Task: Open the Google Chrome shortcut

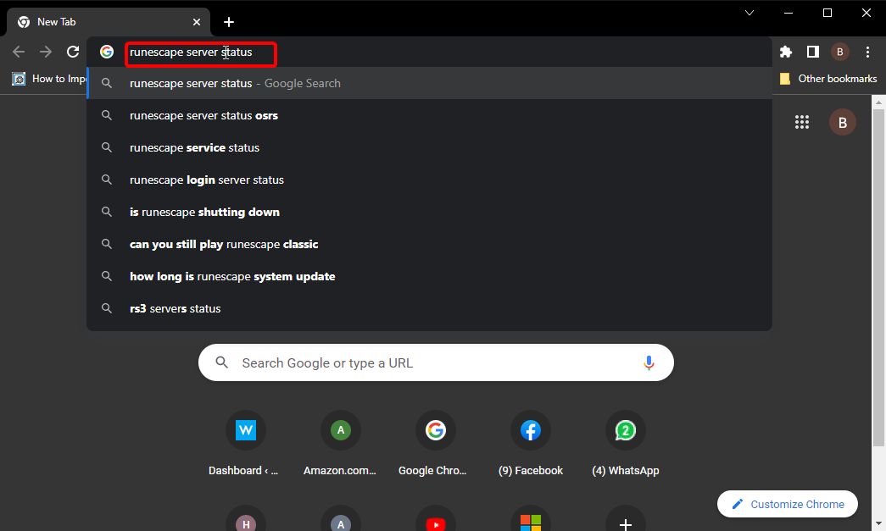Action: click(435, 444)
